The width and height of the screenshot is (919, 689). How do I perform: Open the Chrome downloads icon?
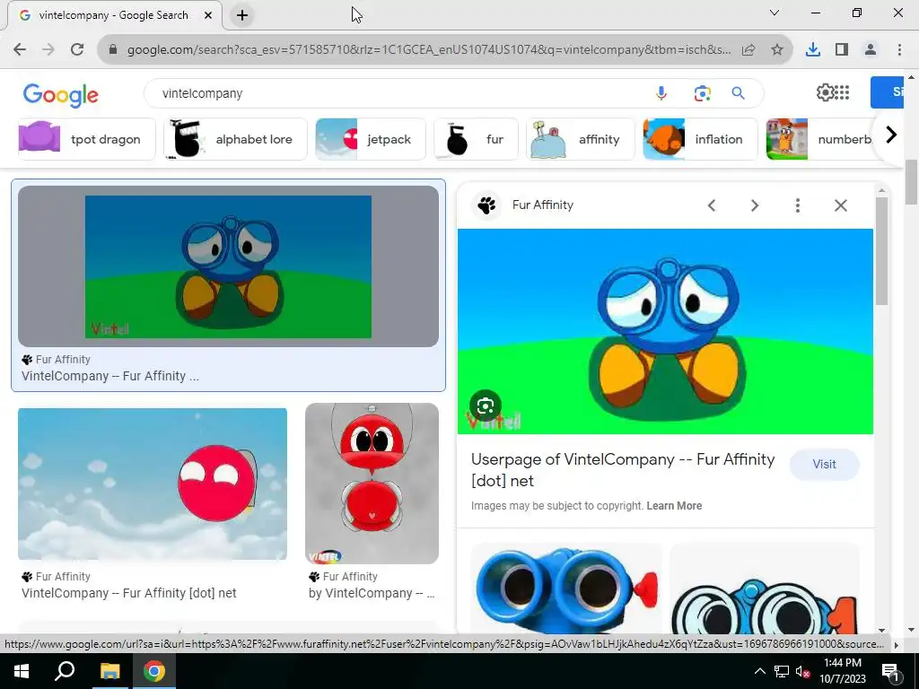coord(812,50)
